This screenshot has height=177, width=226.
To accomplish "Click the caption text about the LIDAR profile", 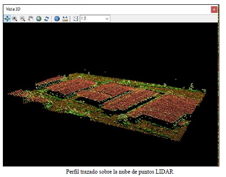I will pos(119,172).
